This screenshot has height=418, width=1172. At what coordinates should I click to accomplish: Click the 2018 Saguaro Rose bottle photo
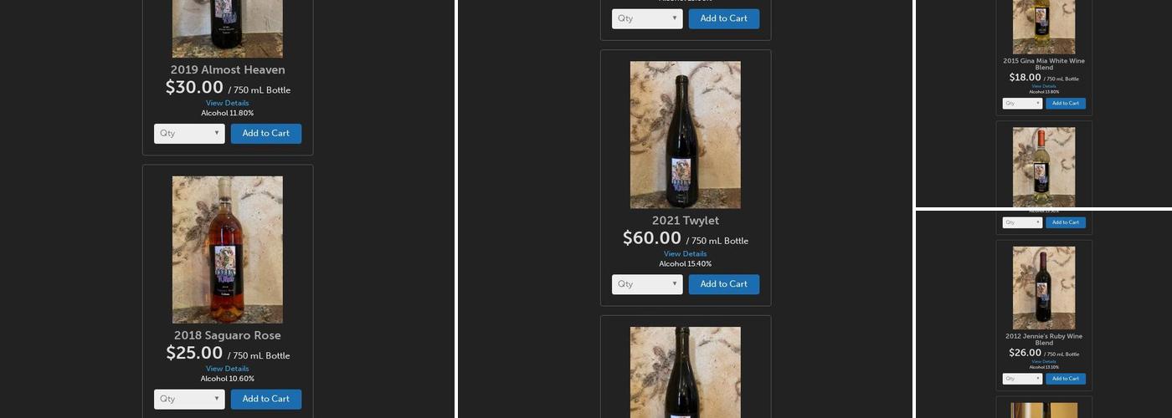coord(228,249)
